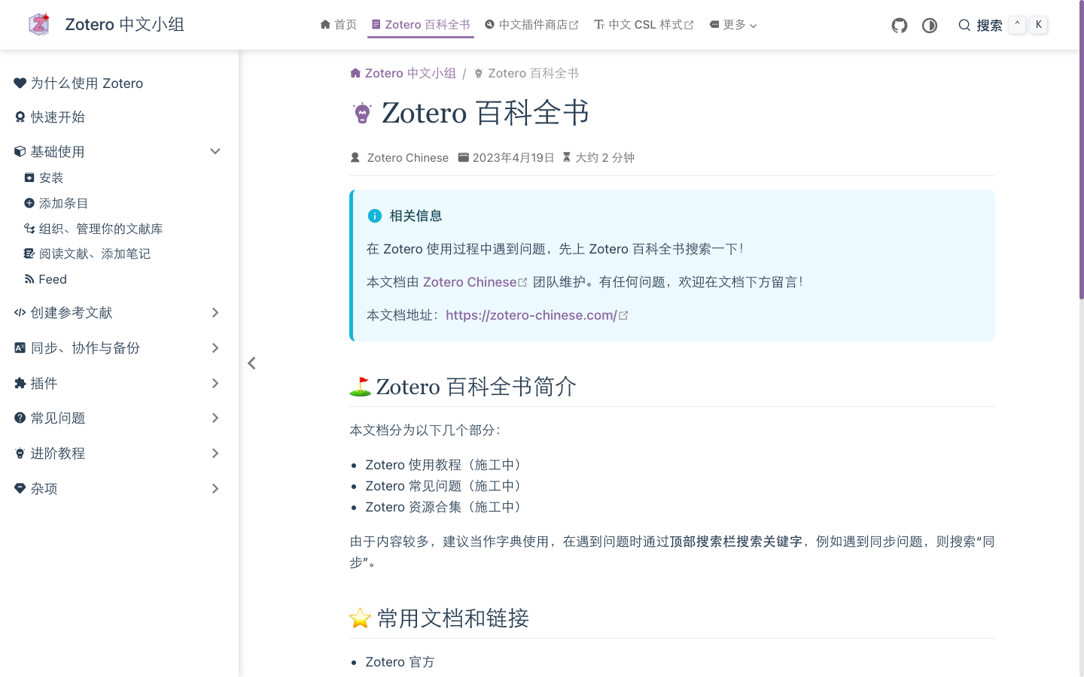
Task: Click the 常见问题 question icon
Action: point(20,418)
